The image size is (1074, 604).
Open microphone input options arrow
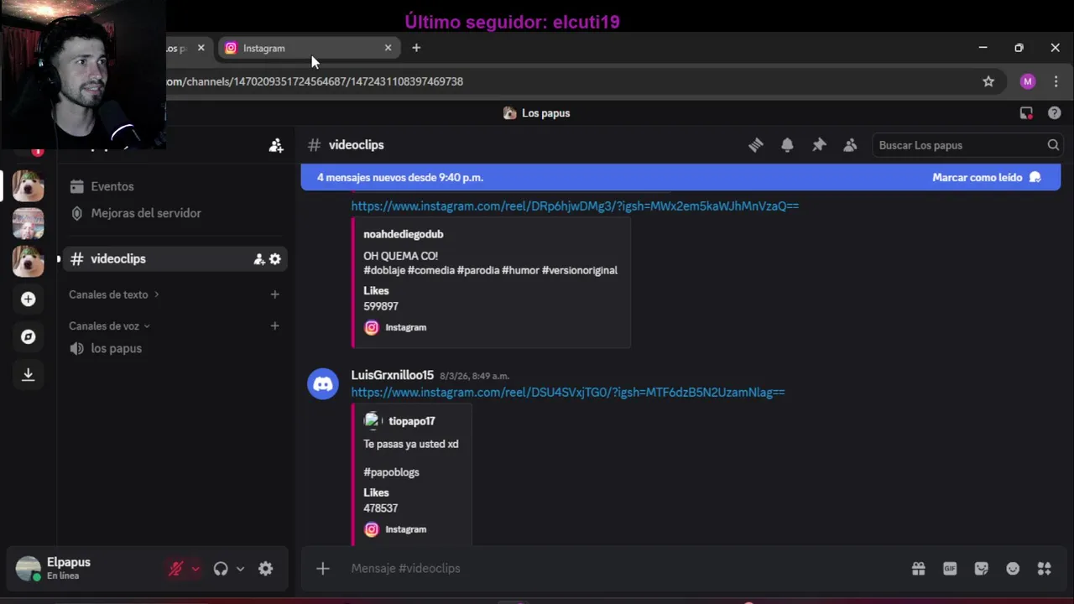coord(196,569)
